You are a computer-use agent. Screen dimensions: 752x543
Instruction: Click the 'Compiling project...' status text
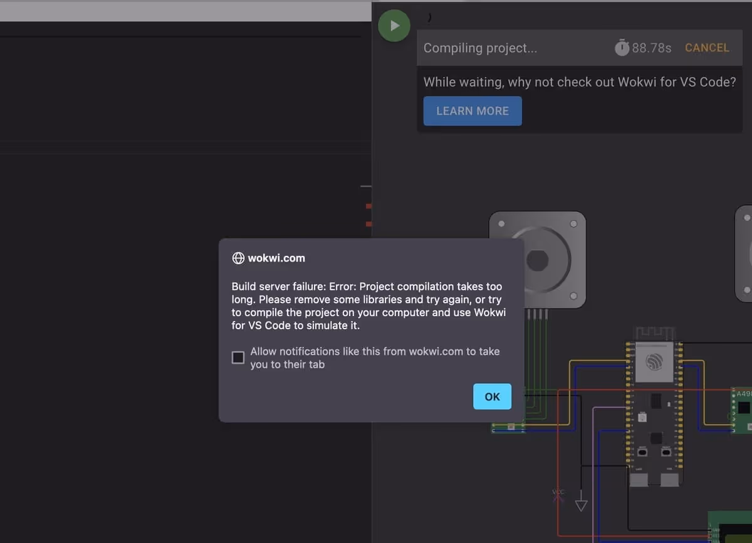480,48
